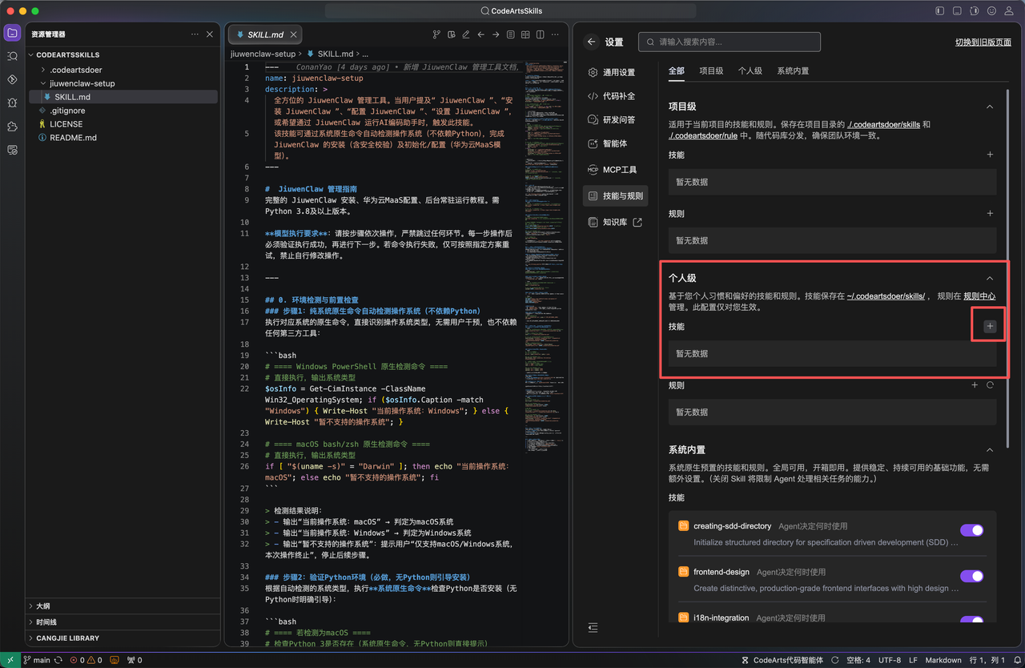The width and height of the screenshot is (1025, 668).
Task: Toggle bottom panel layout icon in title bar
Action: click(957, 10)
